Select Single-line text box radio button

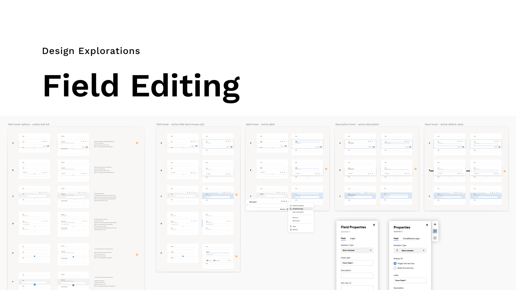point(395,263)
